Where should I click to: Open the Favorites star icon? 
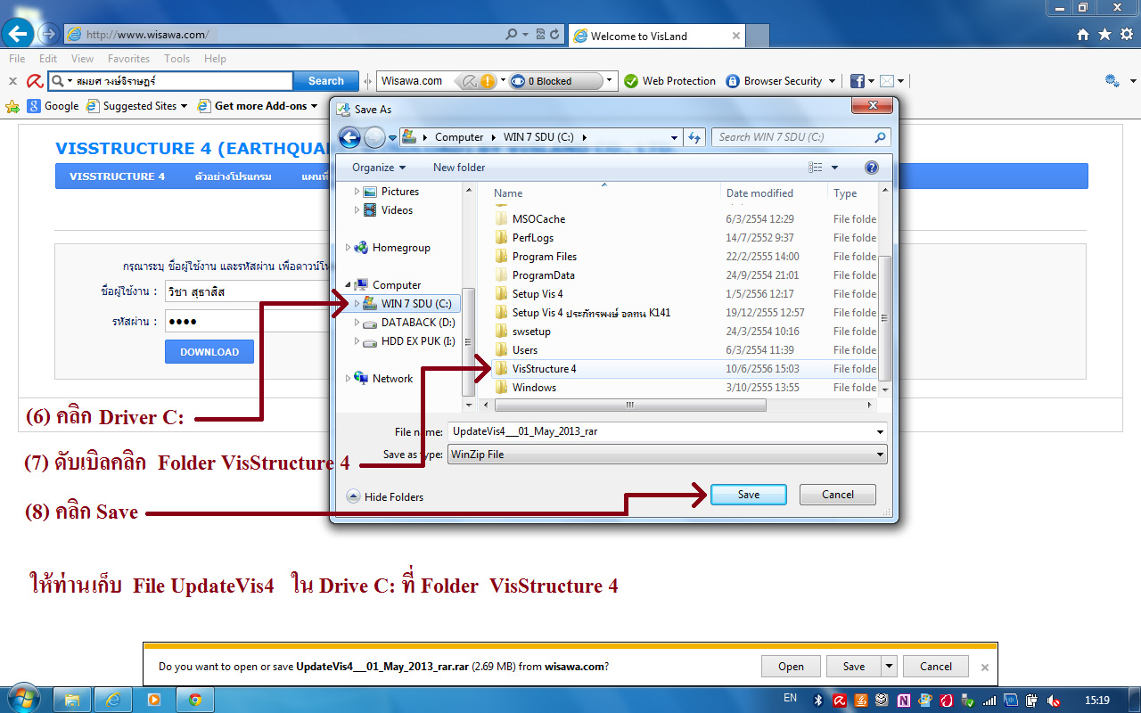[1104, 34]
